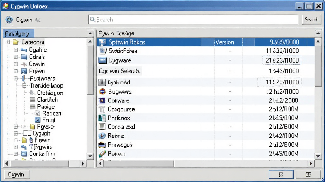325x182 pixels.
Task: Expand the Flewin tree node
Action: (16, 140)
